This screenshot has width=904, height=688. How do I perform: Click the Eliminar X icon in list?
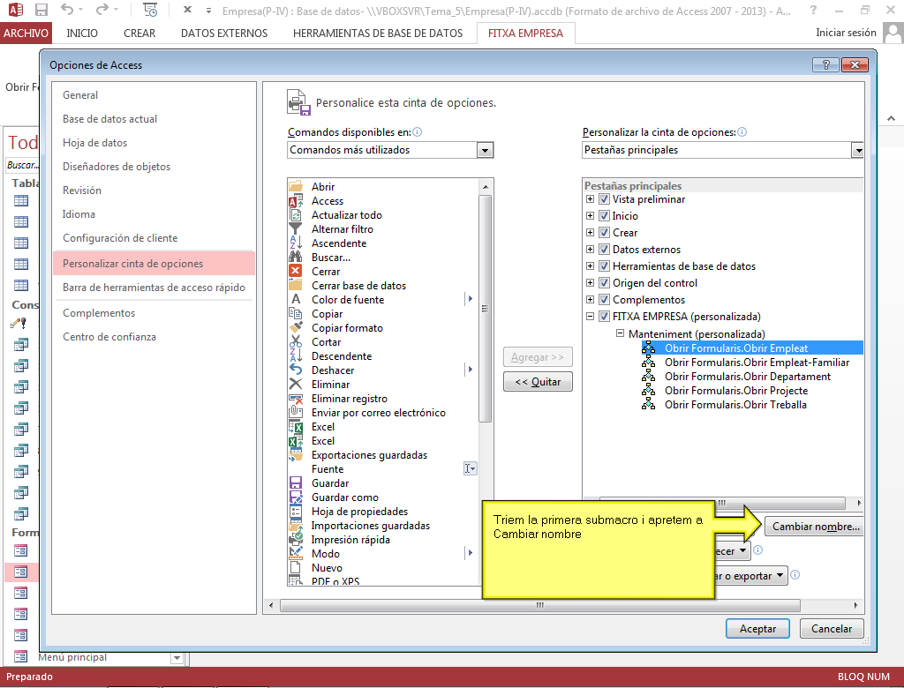(295, 384)
